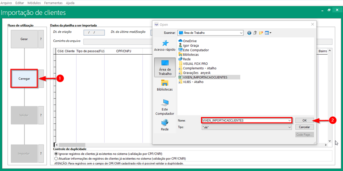
Task: Expand the Nome filename dropdown arrow
Action: click(289, 121)
